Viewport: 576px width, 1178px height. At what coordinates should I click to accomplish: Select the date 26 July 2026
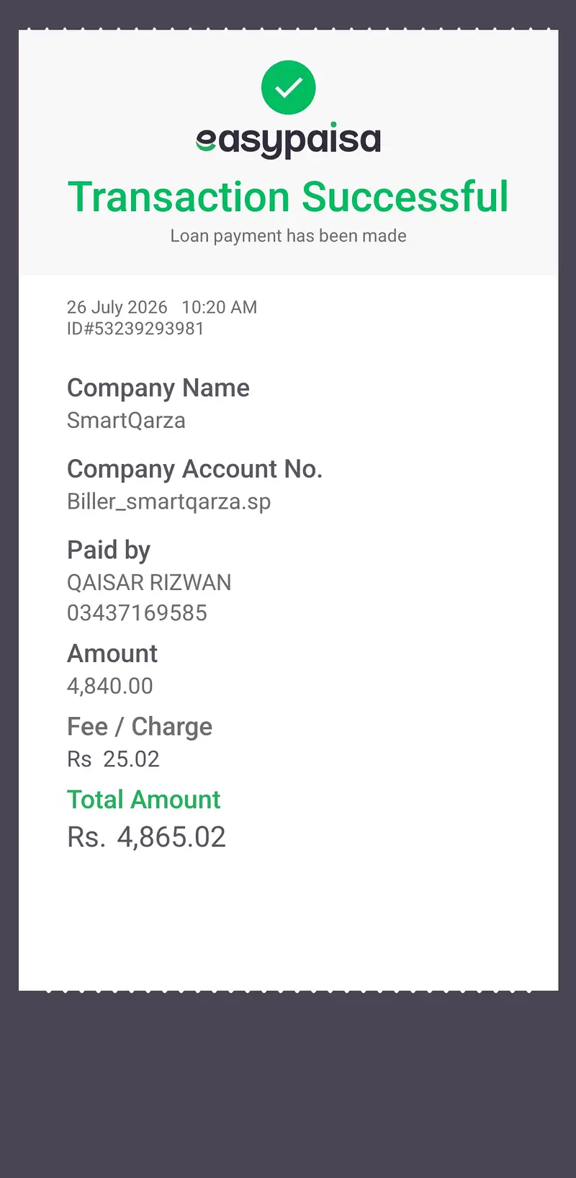(x=117, y=307)
